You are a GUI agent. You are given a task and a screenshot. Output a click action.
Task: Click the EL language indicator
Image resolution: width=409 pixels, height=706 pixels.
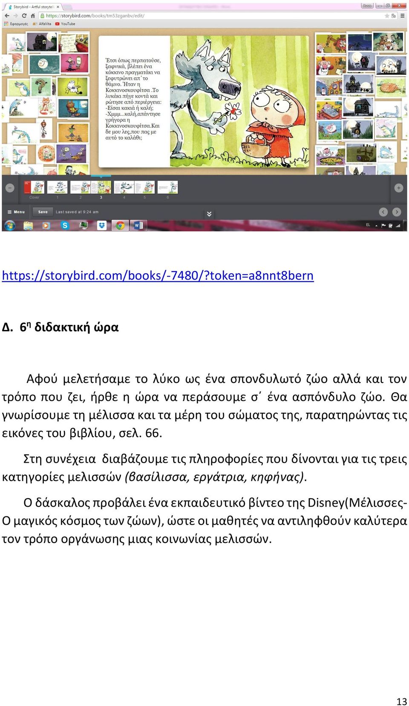click(x=368, y=225)
